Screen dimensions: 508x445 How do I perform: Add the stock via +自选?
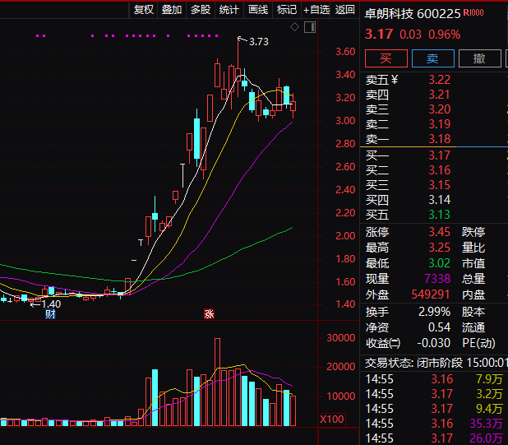pyautogui.click(x=316, y=10)
